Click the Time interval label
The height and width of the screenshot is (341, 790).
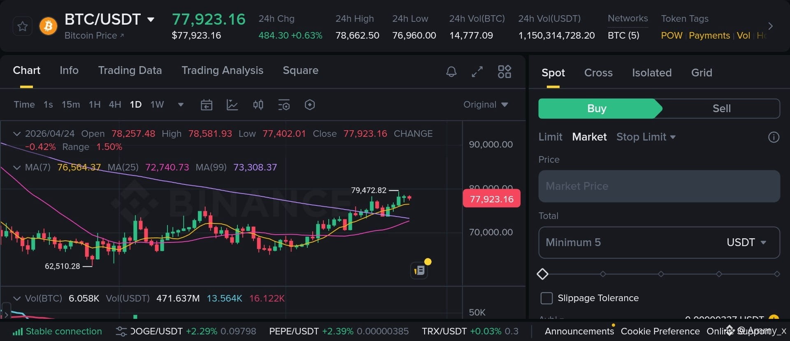point(24,105)
